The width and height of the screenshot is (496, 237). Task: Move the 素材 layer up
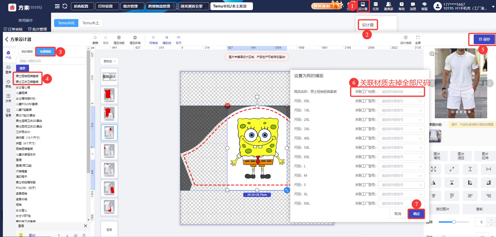click(x=59, y=235)
